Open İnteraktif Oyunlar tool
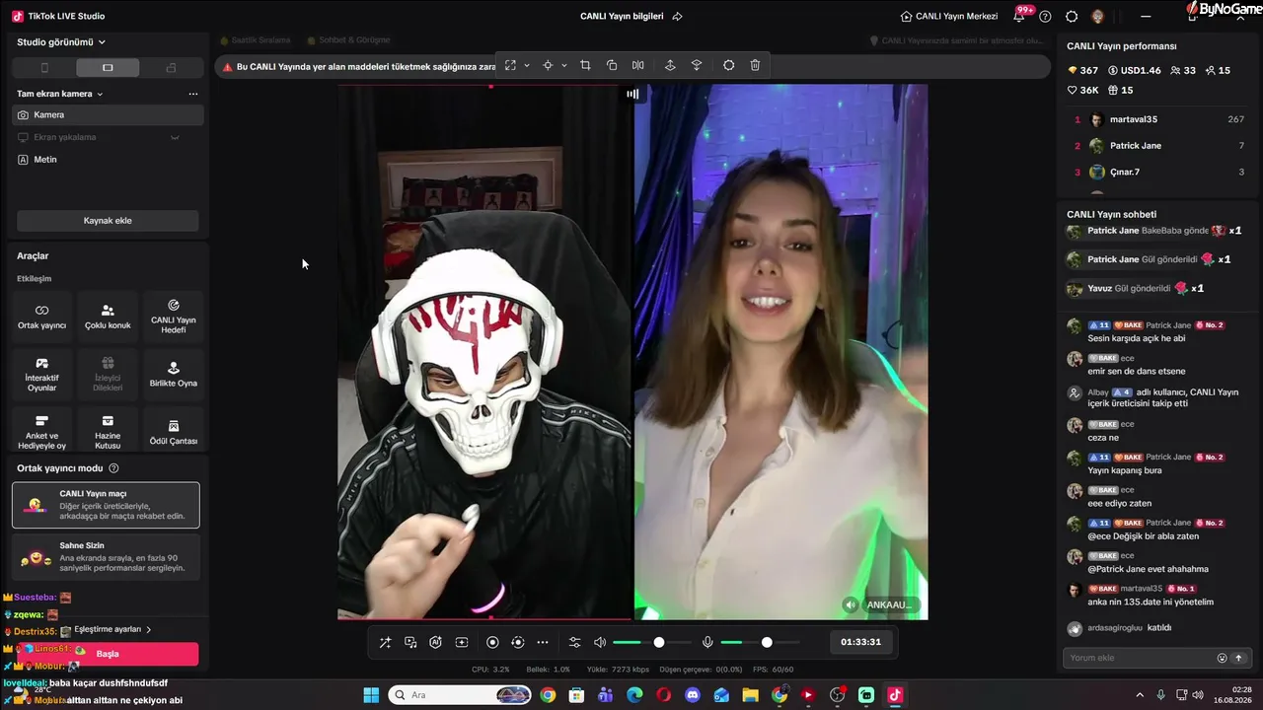Screen dimensions: 1263x710 (41, 375)
